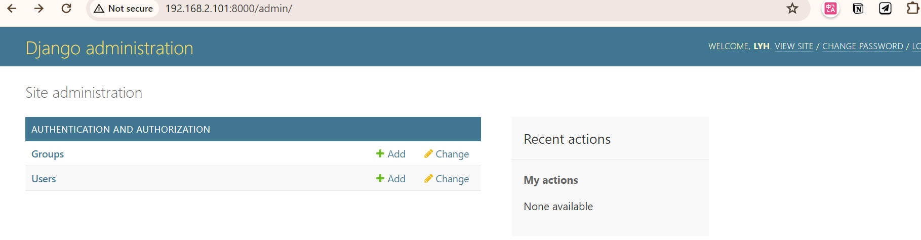Add a new user
The image size is (921, 240).
tap(391, 179)
